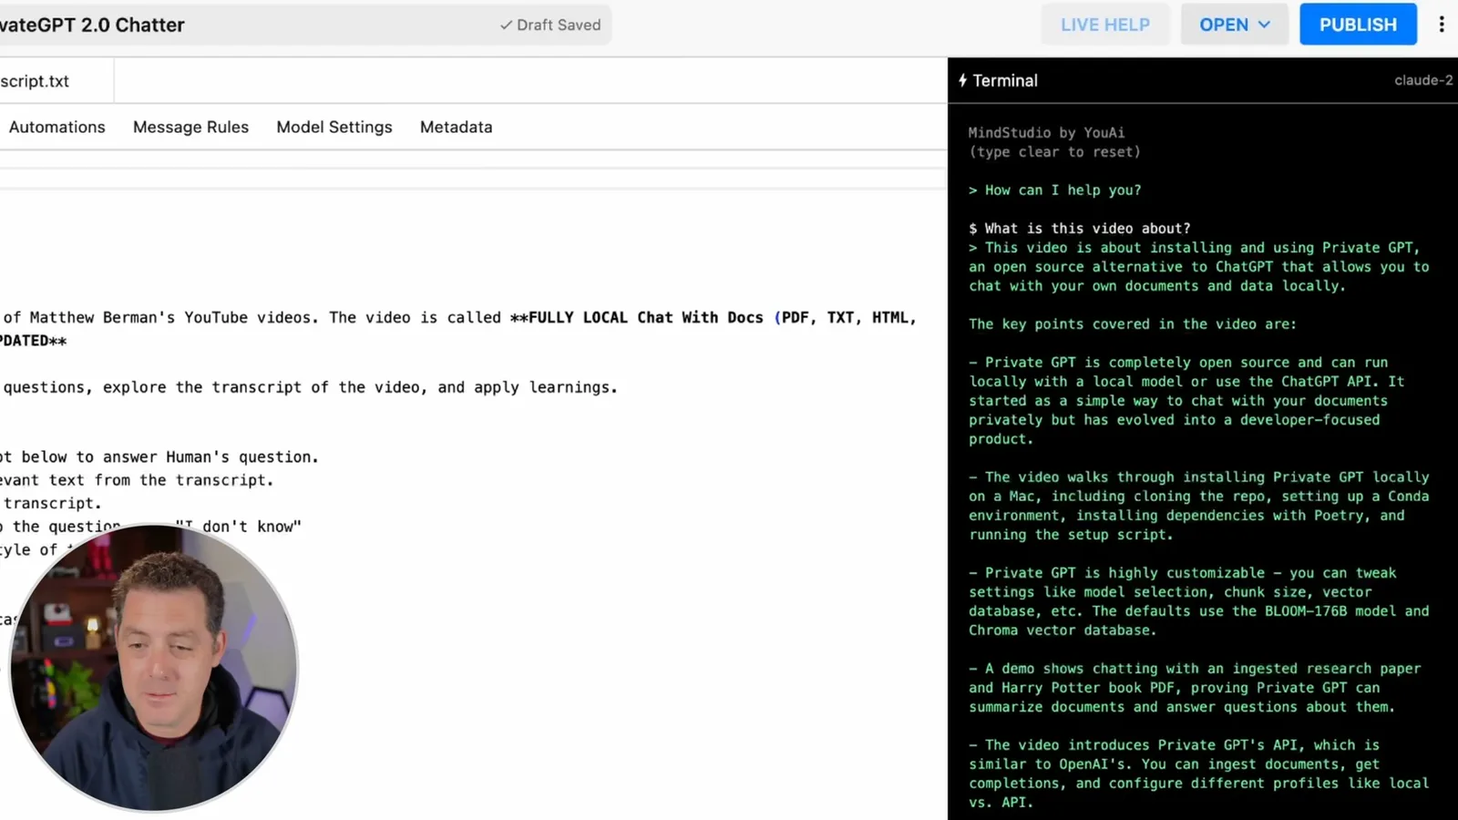Click the claude-2 model label in Terminal
The image size is (1458, 820).
pyautogui.click(x=1423, y=80)
